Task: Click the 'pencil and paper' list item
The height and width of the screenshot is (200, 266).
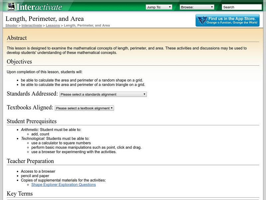Action: (35, 176)
